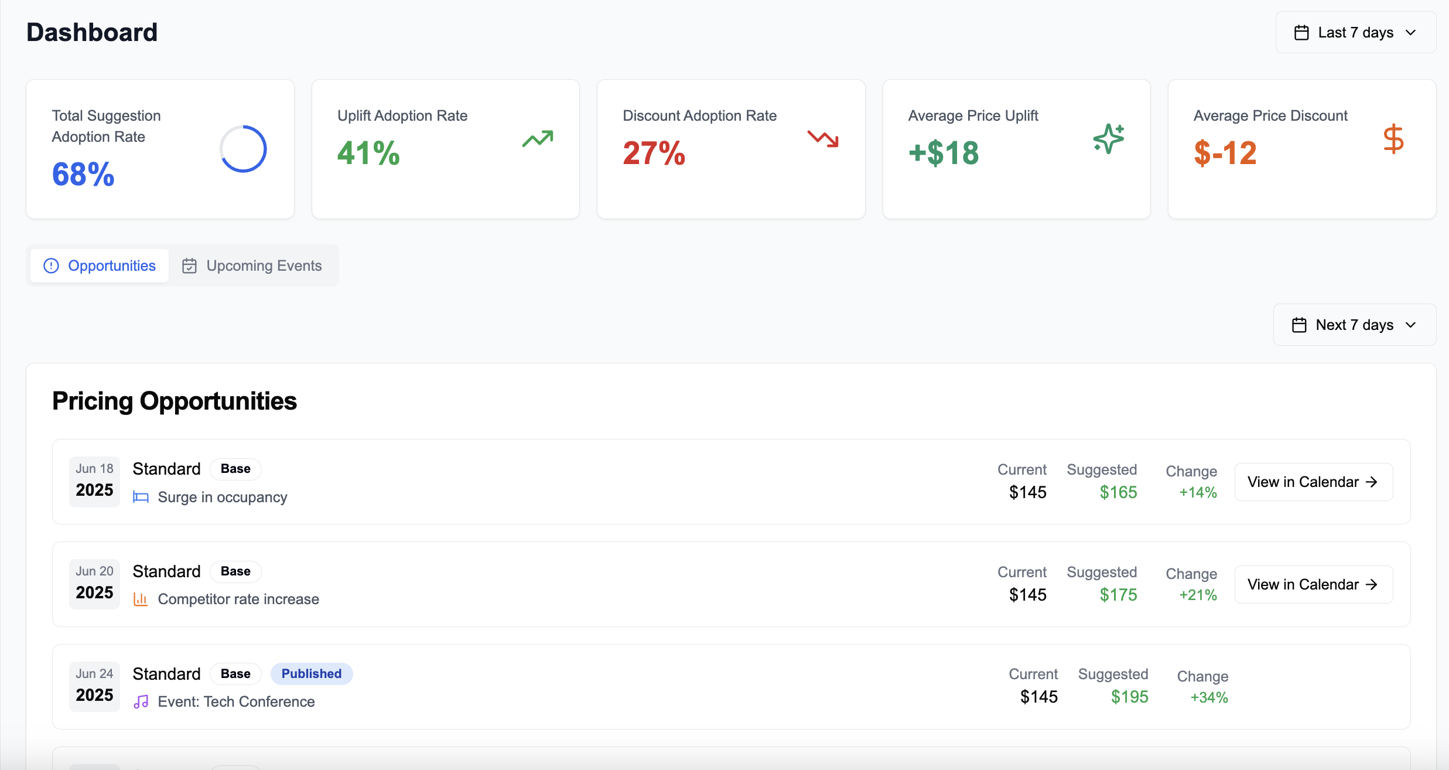This screenshot has height=770, width=1449.
Task: Click Surge in occupancy text
Action: coord(223,497)
